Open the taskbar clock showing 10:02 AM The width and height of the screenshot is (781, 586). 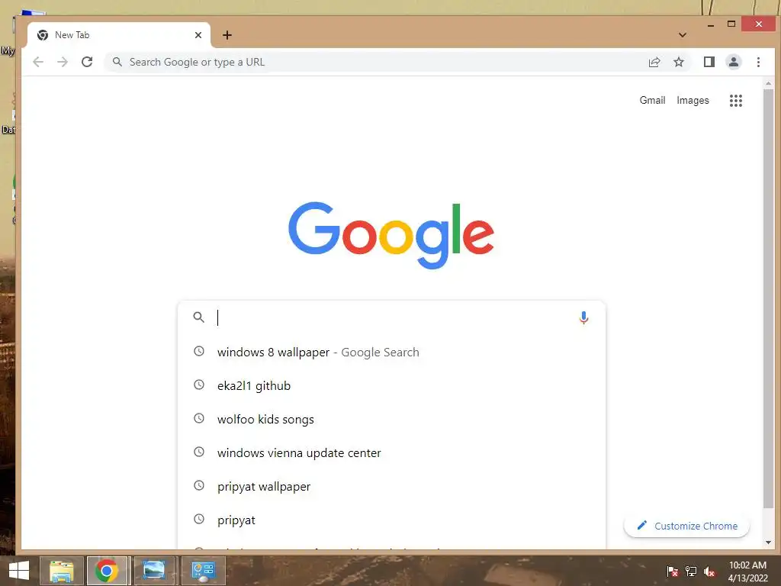coord(747,571)
